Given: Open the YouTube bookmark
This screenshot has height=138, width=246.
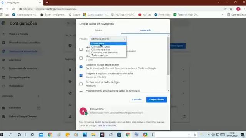Looking at the screenshot, I should (x=145, y=15).
